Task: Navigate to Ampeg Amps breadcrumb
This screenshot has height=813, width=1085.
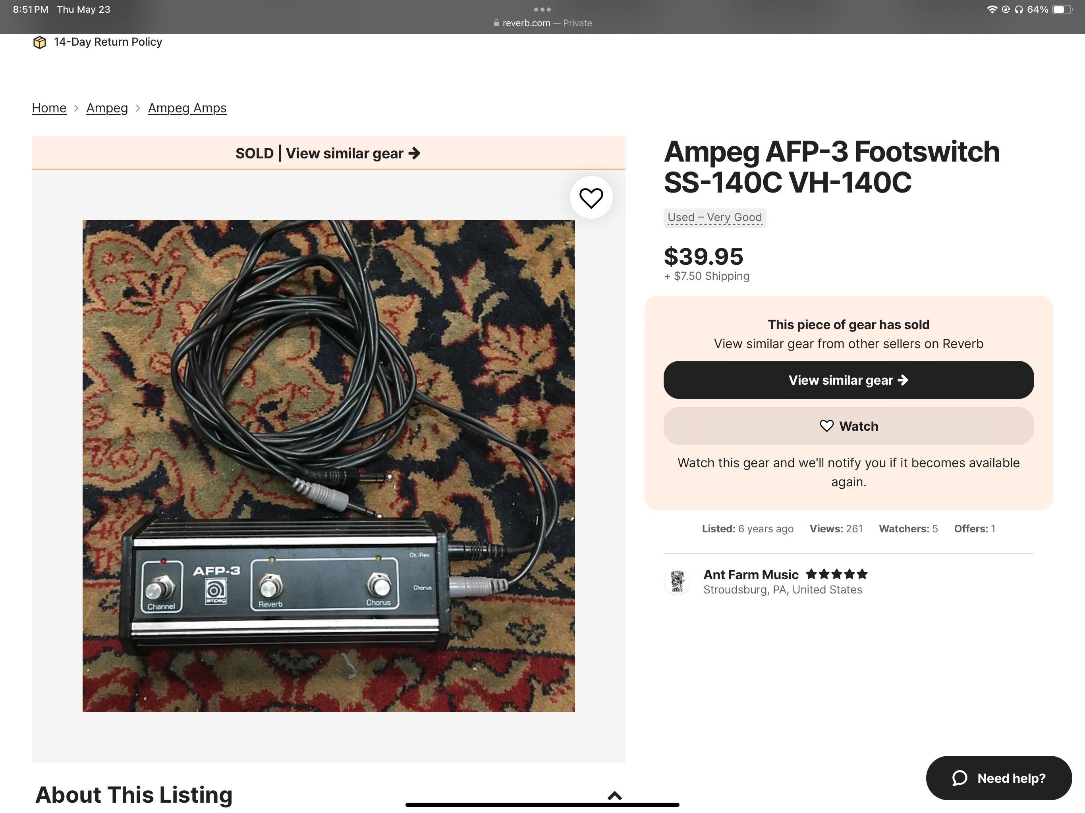Action: [187, 108]
